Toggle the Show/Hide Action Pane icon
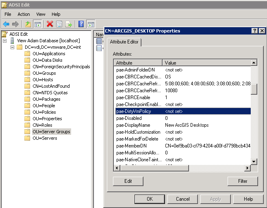 91,24
